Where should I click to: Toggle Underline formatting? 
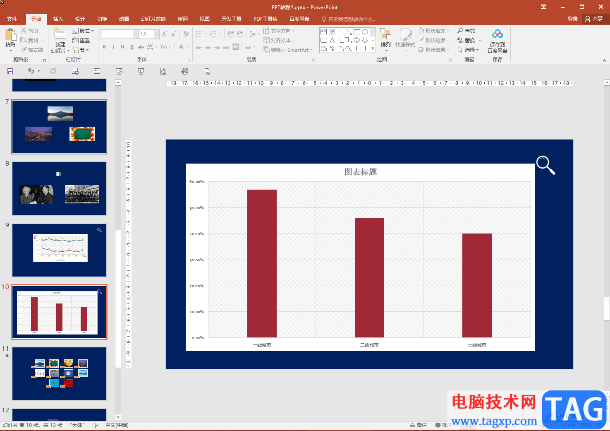click(x=122, y=47)
